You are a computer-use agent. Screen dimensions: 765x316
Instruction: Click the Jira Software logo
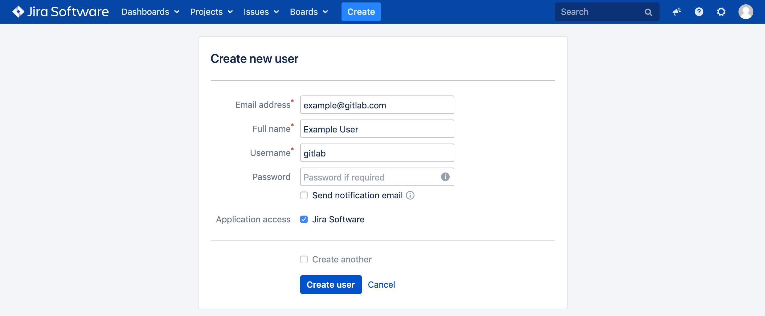click(60, 12)
